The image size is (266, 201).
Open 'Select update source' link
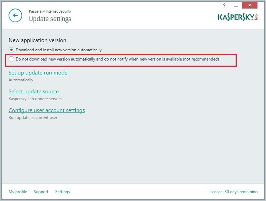pos(33,91)
